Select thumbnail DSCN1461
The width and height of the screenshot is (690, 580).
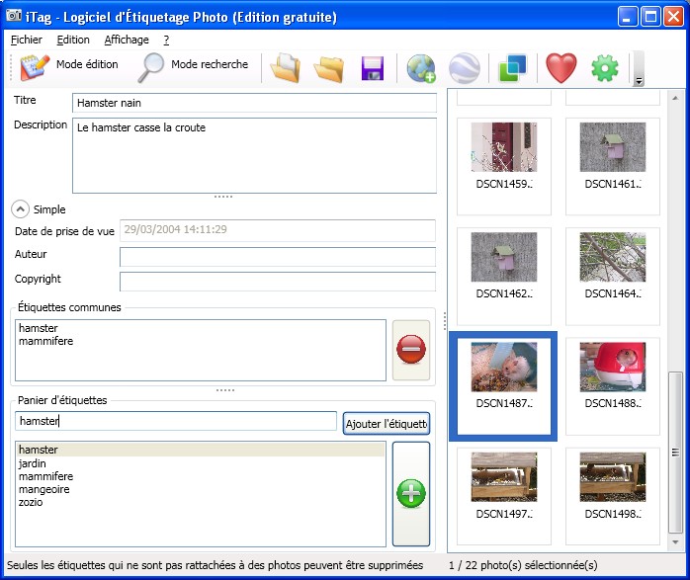tap(613, 166)
